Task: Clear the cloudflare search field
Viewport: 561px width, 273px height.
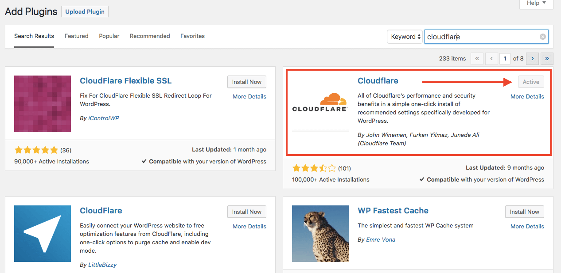Action: pos(542,37)
